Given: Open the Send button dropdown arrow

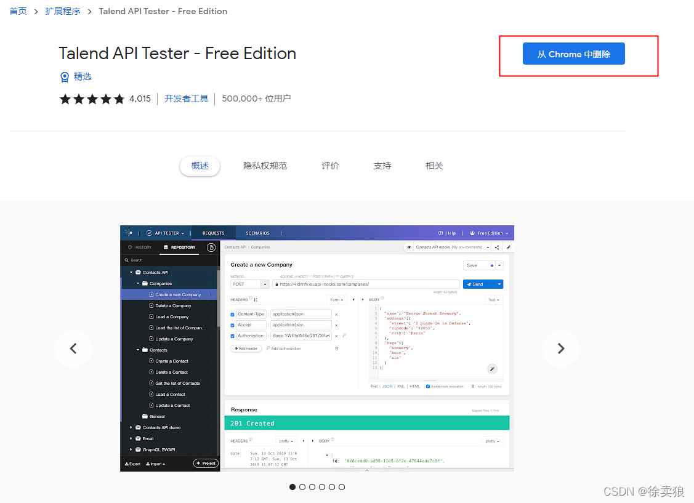Looking at the screenshot, I should click(x=499, y=284).
